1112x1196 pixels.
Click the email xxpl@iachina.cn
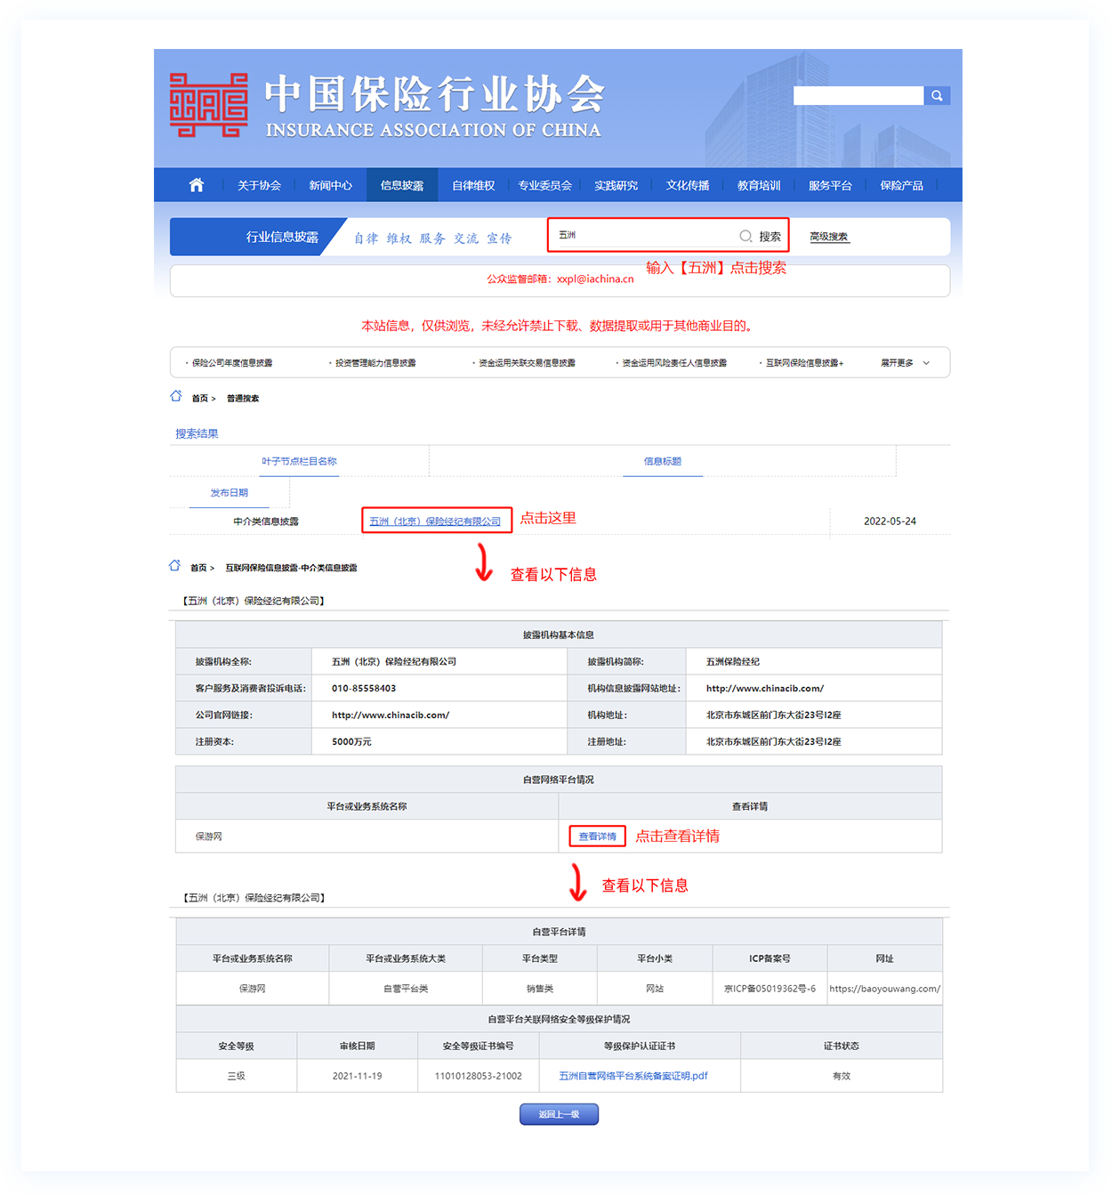click(x=595, y=279)
